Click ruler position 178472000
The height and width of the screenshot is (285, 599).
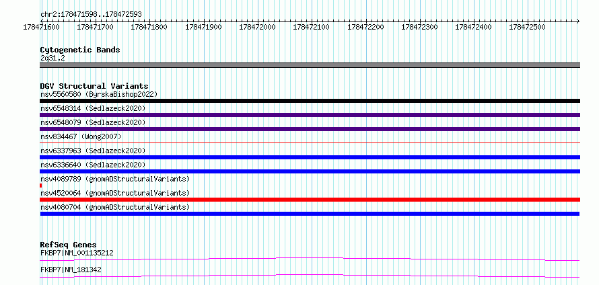click(257, 27)
